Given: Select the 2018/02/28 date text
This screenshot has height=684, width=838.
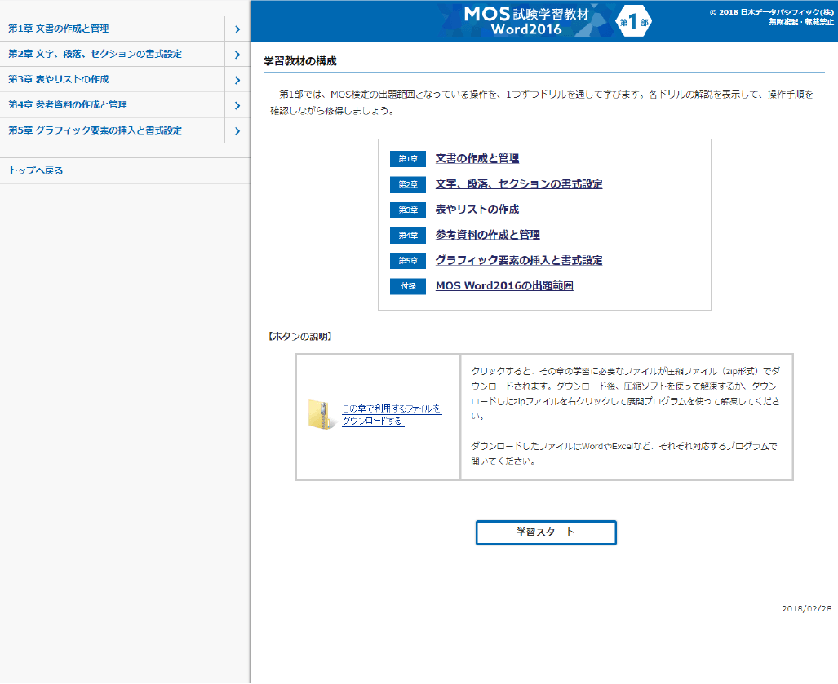Looking at the screenshot, I should click(x=806, y=609).
